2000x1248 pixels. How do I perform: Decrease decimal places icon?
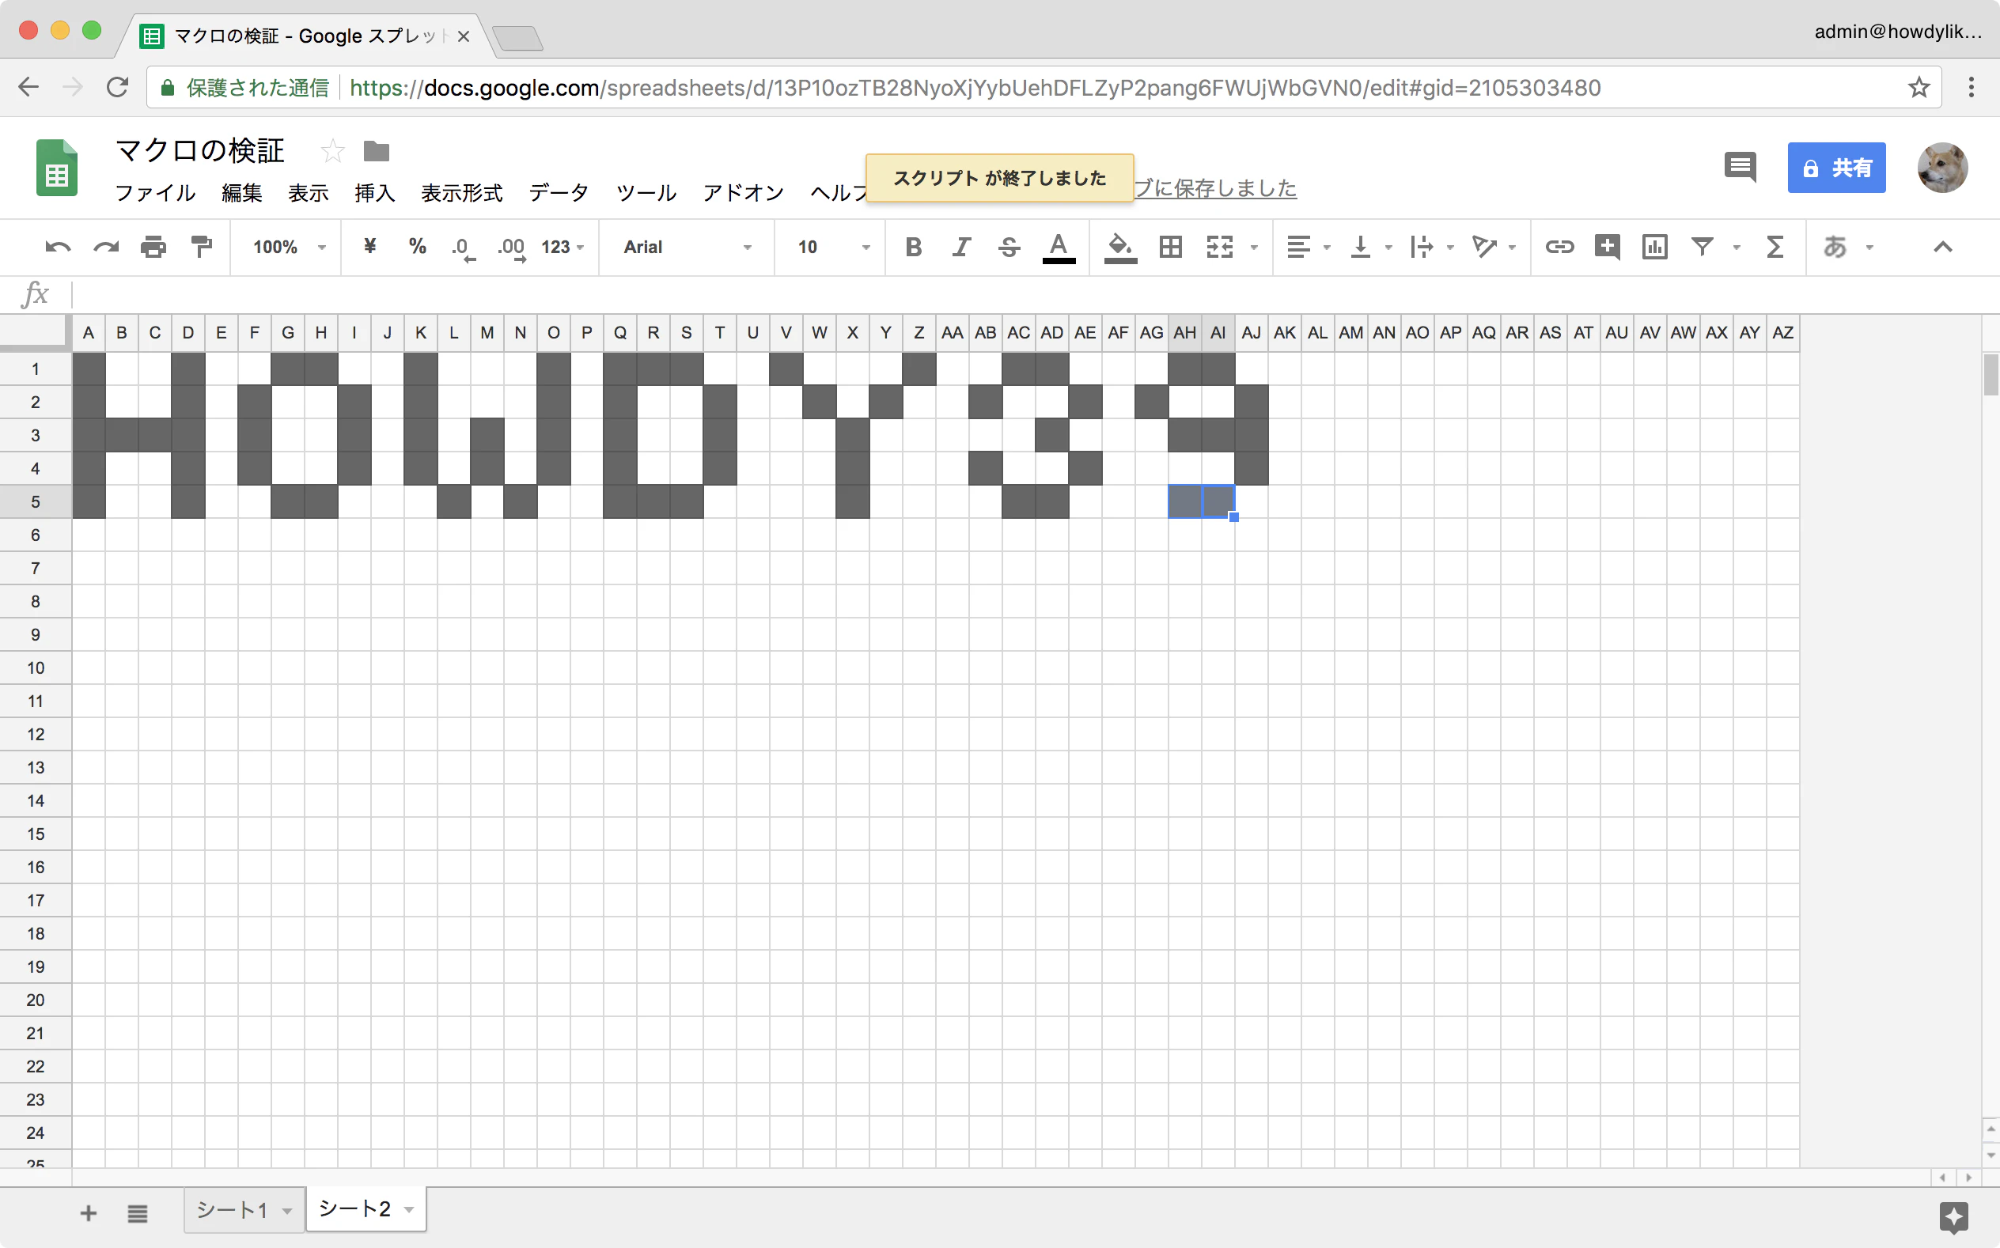(x=463, y=248)
